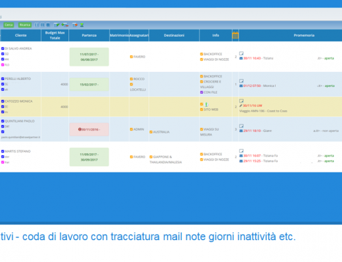Toggle the checkbox next to PERELLI ALBERTO
This screenshot has width=342, height=262.
pos(3,79)
